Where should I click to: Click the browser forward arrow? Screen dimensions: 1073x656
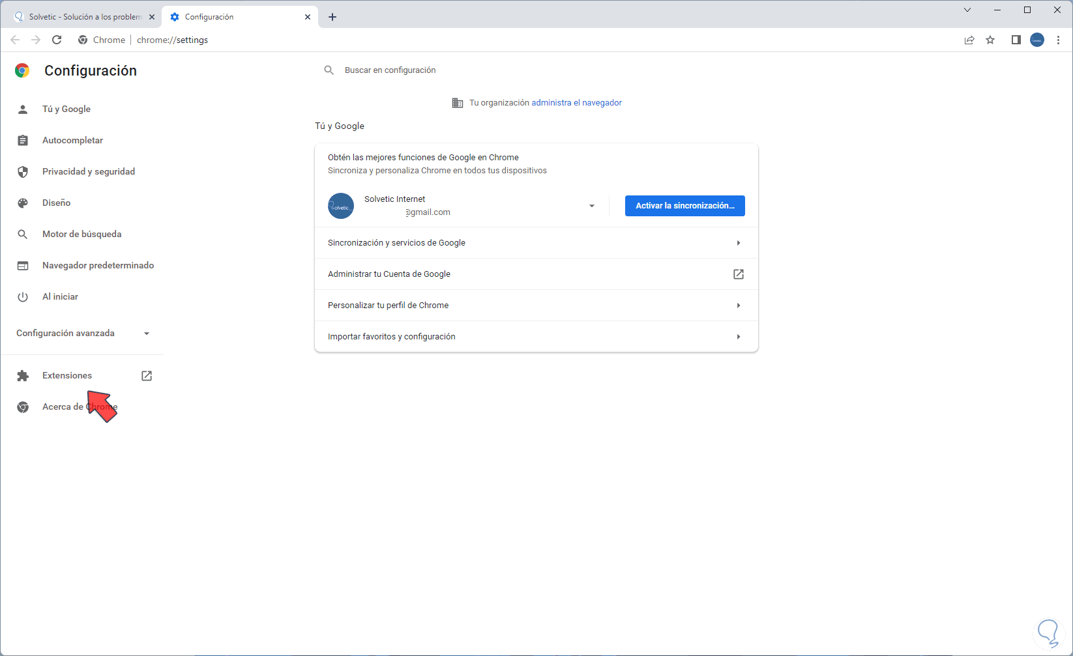(x=36, y=40)
